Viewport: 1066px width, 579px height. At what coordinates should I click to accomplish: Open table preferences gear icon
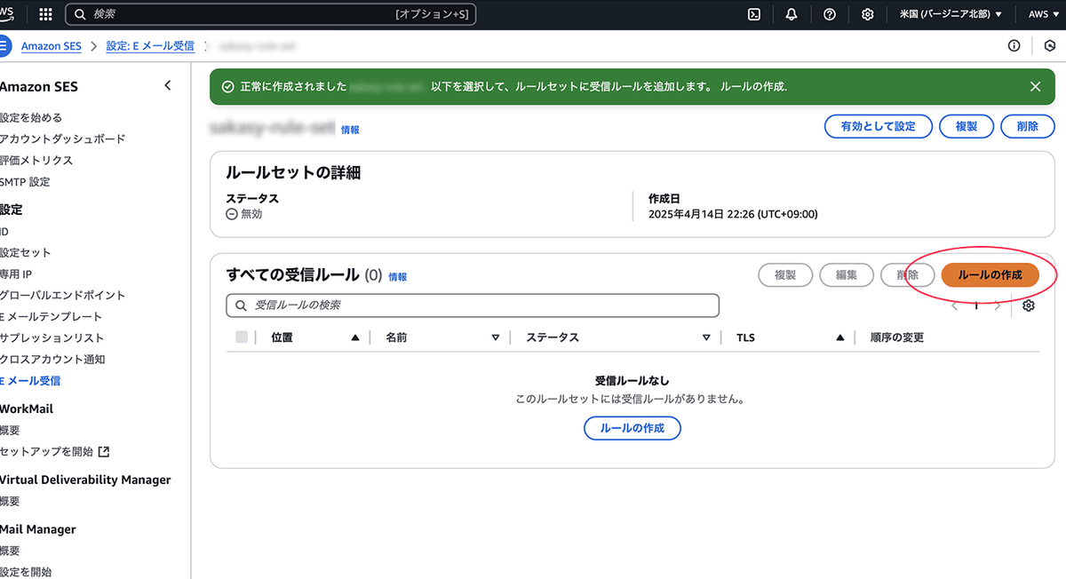click(1029, 305)
